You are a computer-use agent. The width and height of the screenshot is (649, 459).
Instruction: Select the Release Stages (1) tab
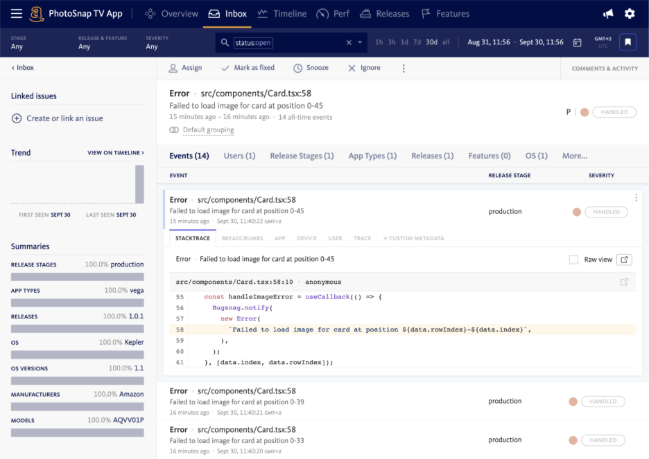(302, 156)
